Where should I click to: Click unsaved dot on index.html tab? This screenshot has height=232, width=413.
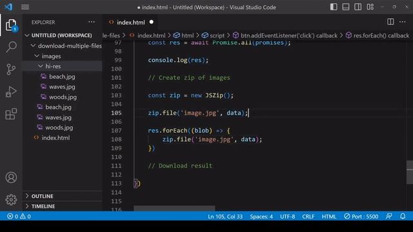click(152, 22)
